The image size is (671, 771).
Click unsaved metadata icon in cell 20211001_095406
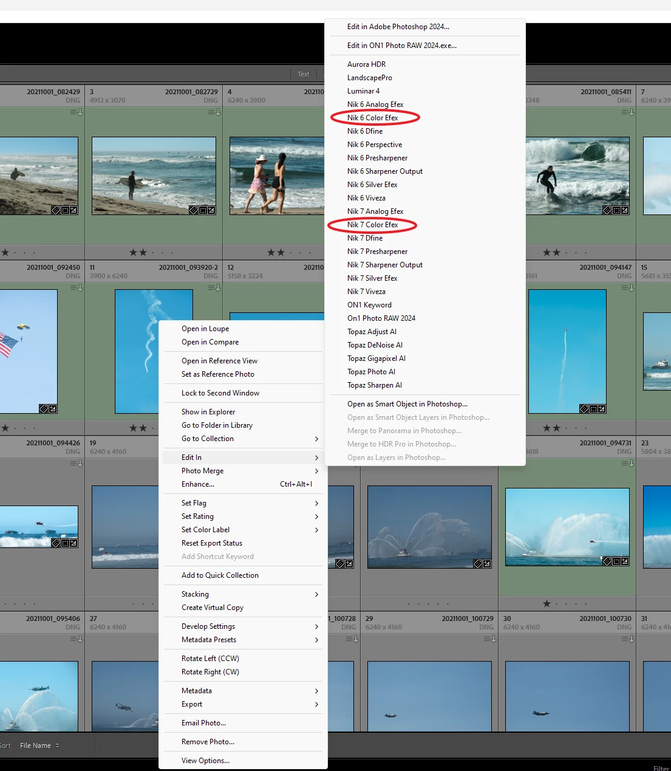click(x=76, y=639)
